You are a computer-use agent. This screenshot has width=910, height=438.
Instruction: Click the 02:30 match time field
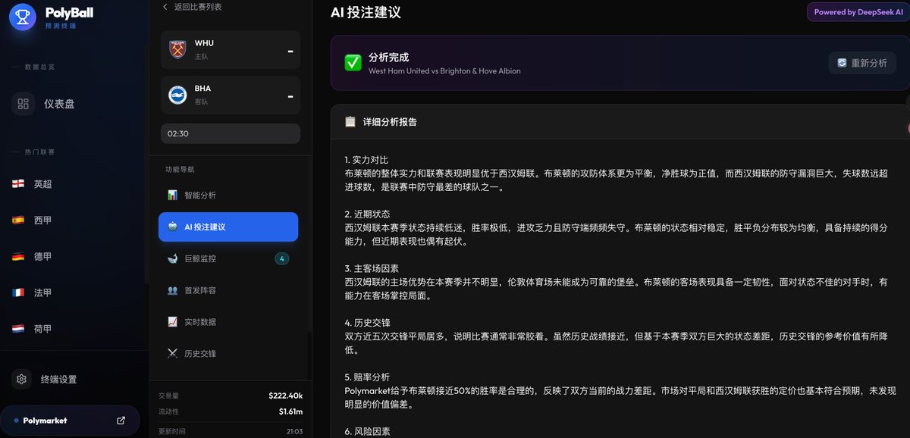click(230, 133)
